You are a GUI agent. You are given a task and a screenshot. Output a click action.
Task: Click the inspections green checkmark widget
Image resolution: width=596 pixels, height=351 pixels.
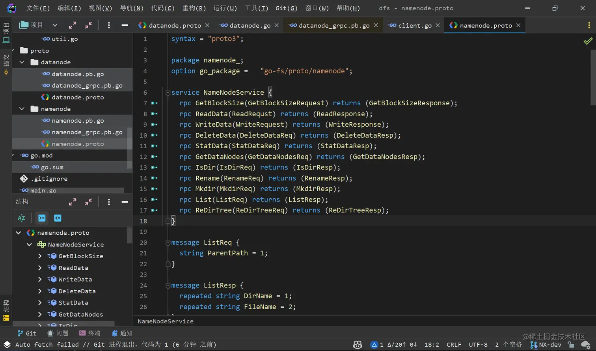588,41
